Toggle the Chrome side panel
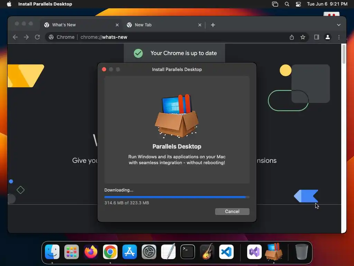Viewport: 354px width, 266px height. [x=317, y=37]
